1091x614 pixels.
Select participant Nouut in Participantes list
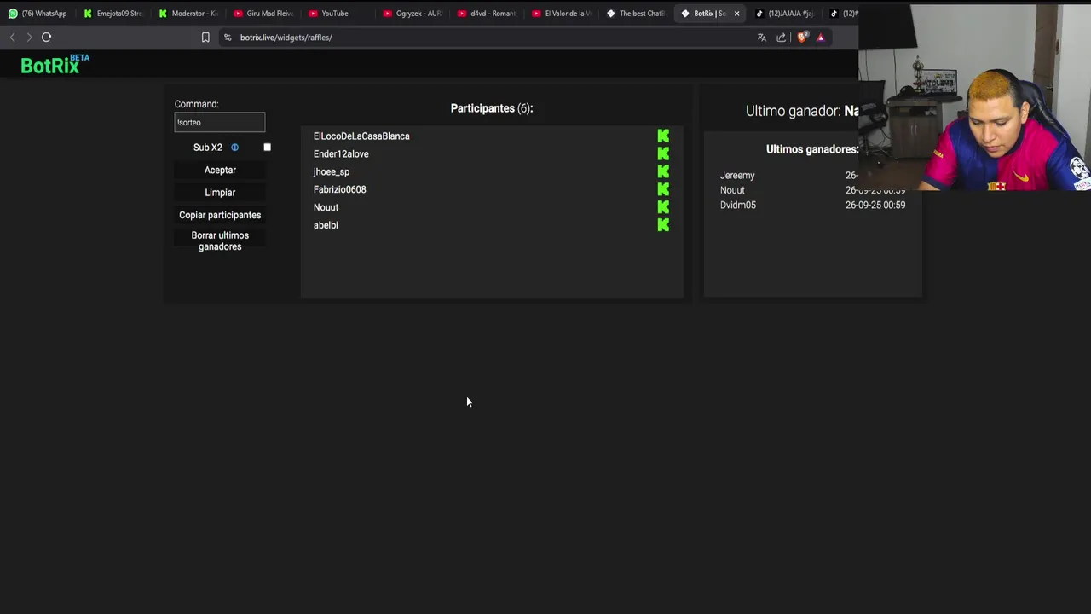[x=326, y=208]
